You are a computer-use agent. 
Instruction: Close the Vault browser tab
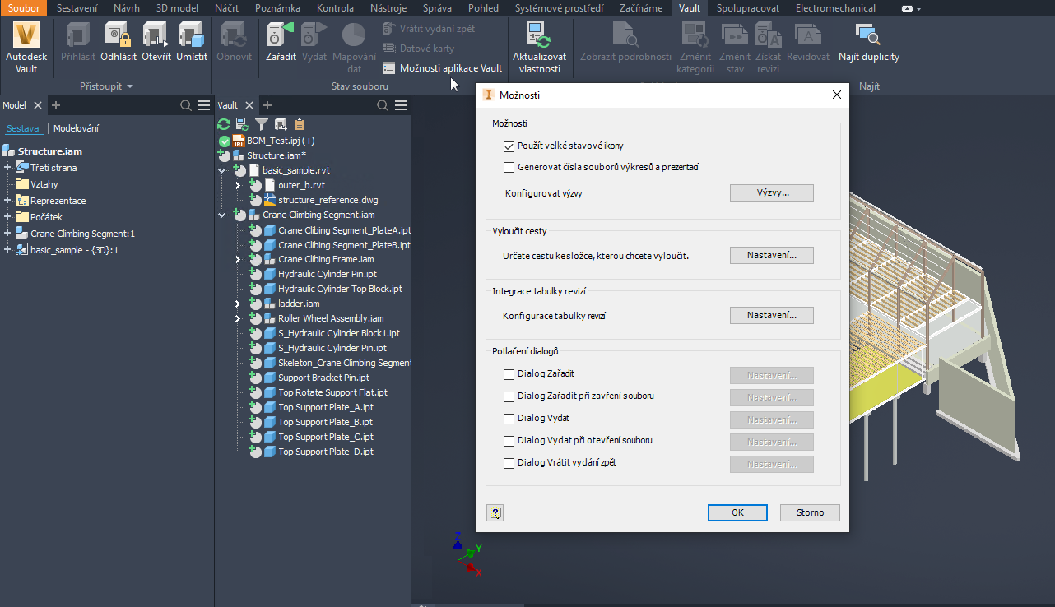pos(250,105)
